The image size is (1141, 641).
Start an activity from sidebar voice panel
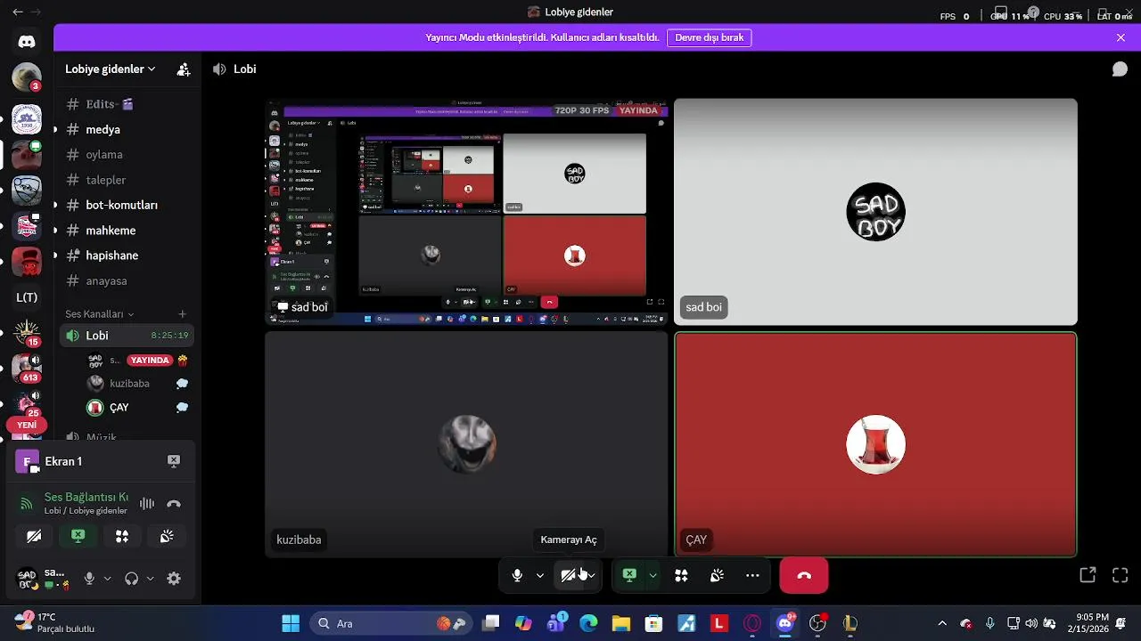(x=122, y=536)
